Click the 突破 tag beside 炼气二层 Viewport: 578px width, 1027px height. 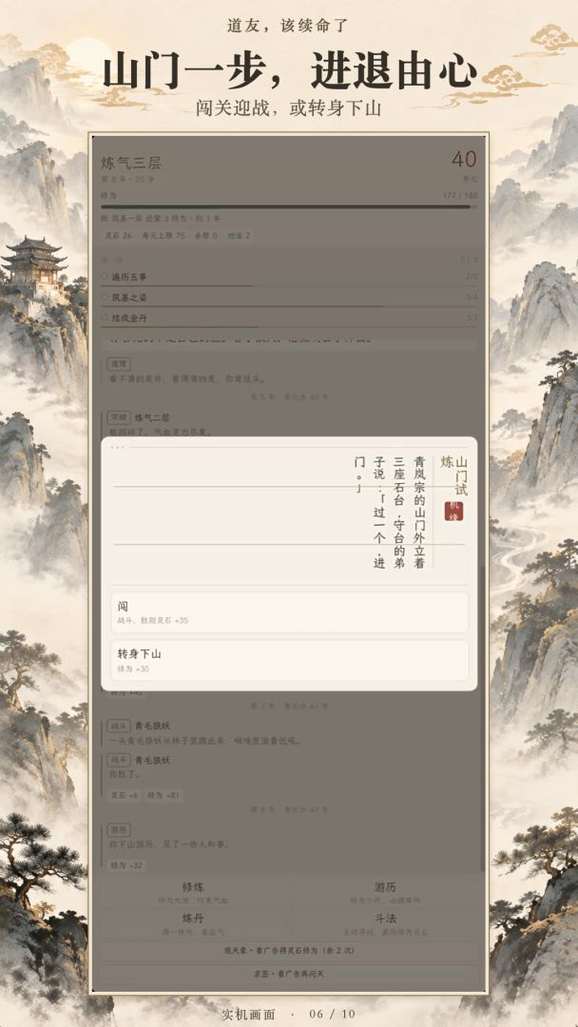pos(119,417)
